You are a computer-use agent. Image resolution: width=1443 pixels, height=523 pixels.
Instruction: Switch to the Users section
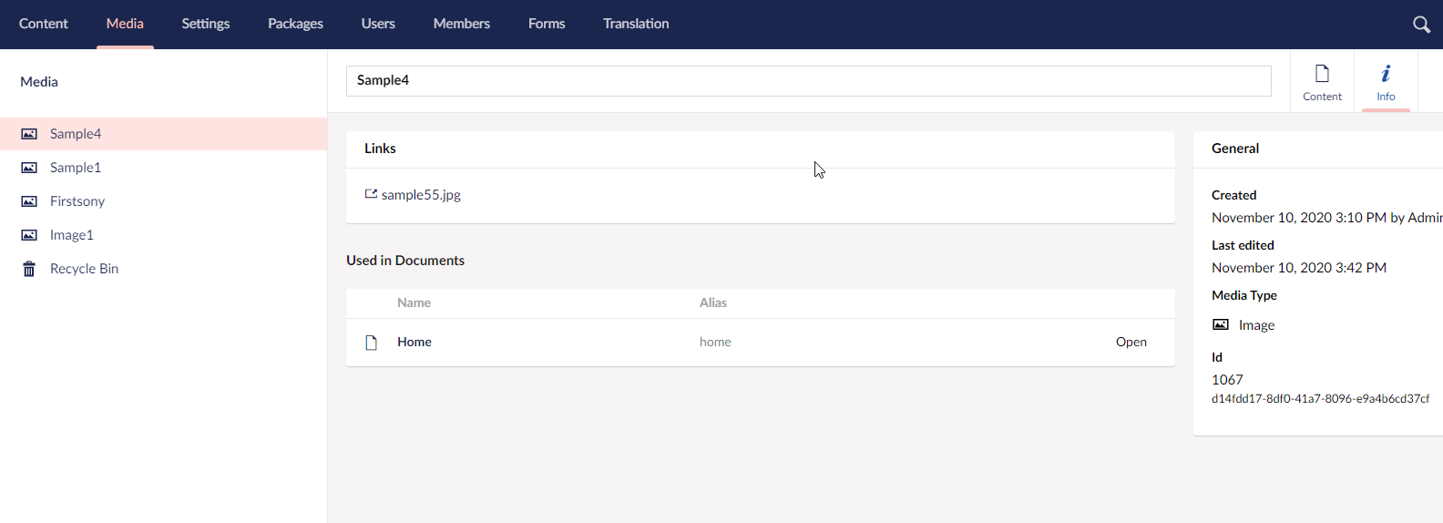pos(378,24)
